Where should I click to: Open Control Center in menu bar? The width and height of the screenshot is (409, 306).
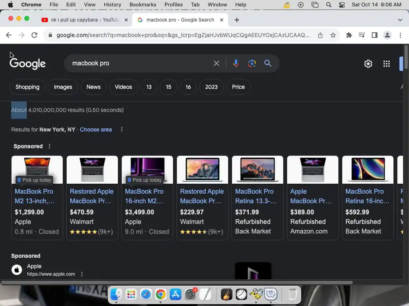pyautogui.click(x=342, y=5)
